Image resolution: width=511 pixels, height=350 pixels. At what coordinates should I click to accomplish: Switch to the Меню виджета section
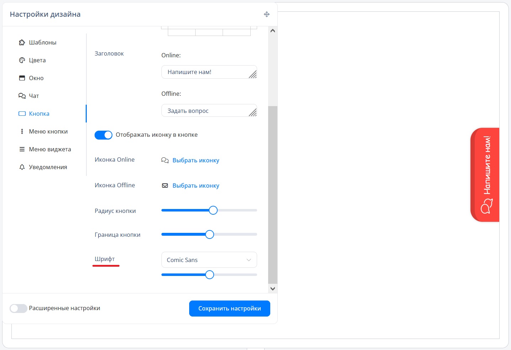[50, 149]
